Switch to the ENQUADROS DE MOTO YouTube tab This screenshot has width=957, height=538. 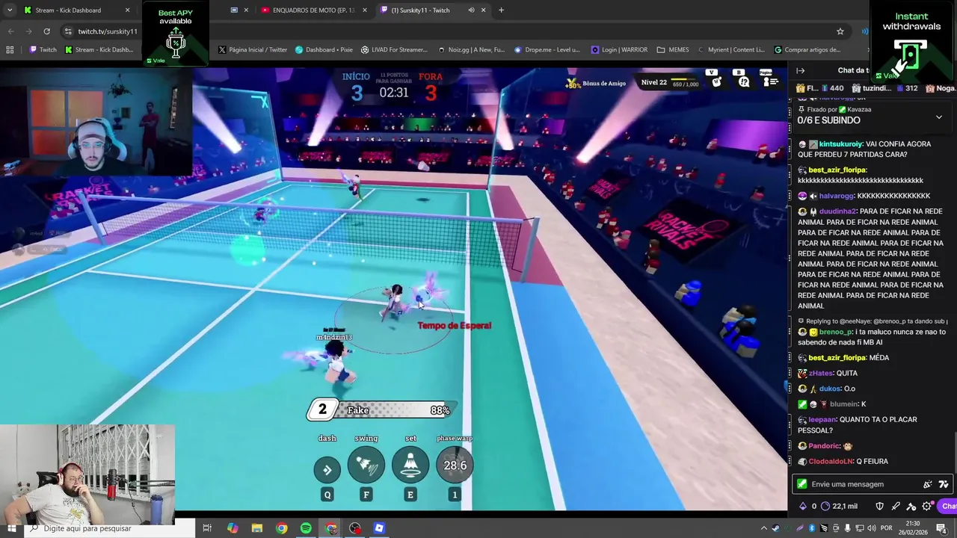tap(314, 10)
